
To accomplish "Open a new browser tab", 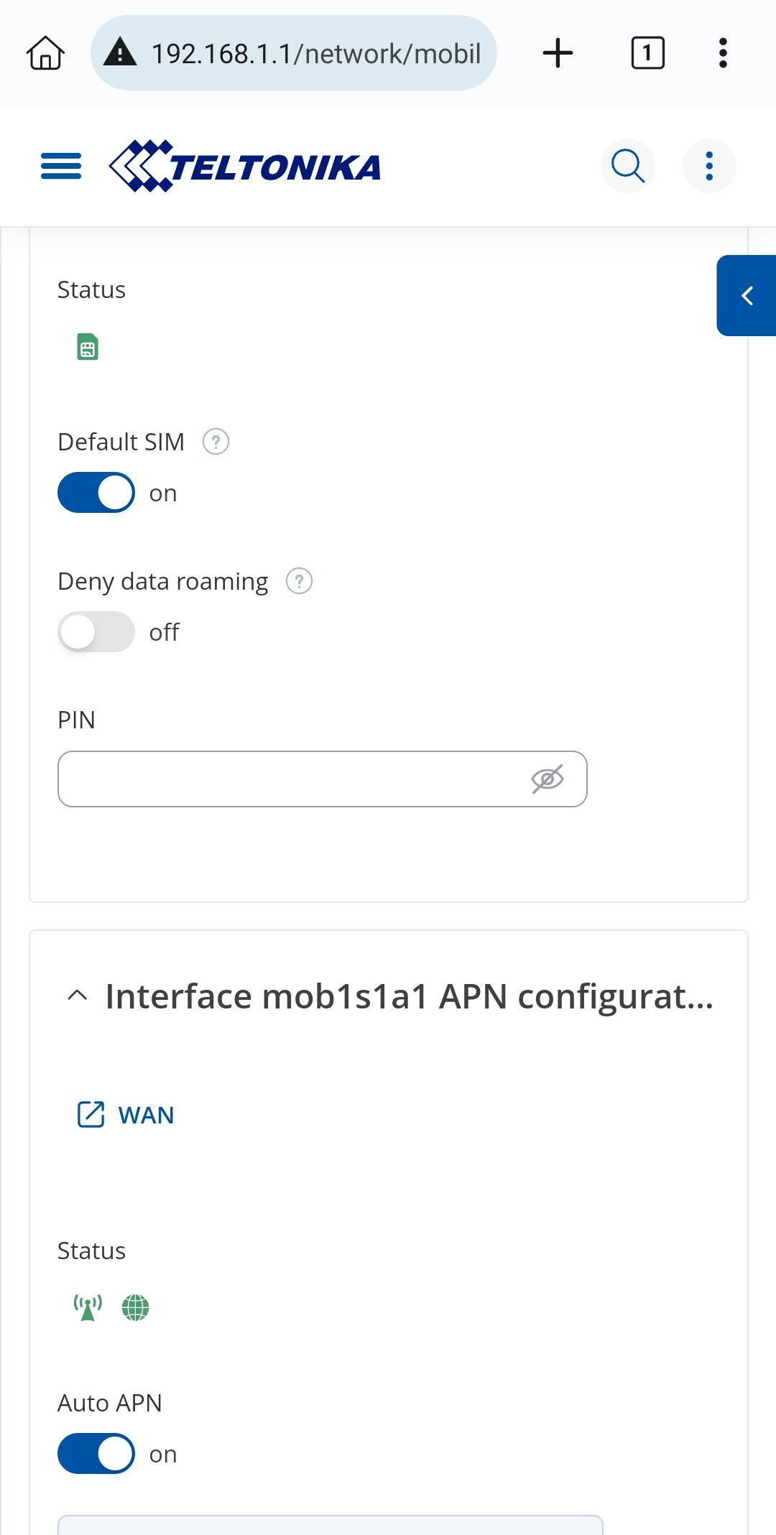I will [x=558, y=53].
